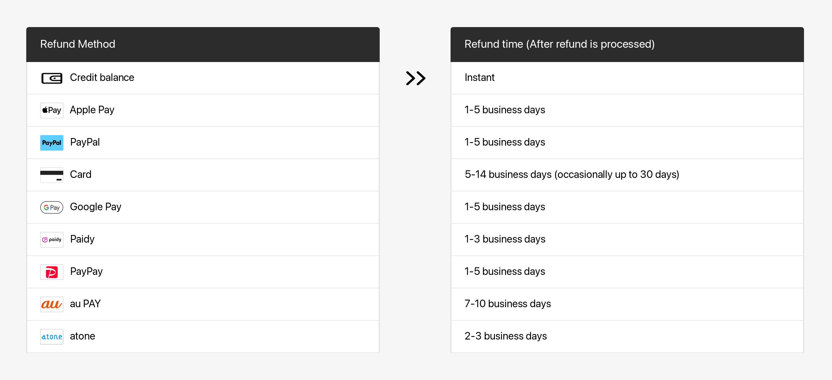Select the Credit balance refund method text
832x380 pixels.
102,78
